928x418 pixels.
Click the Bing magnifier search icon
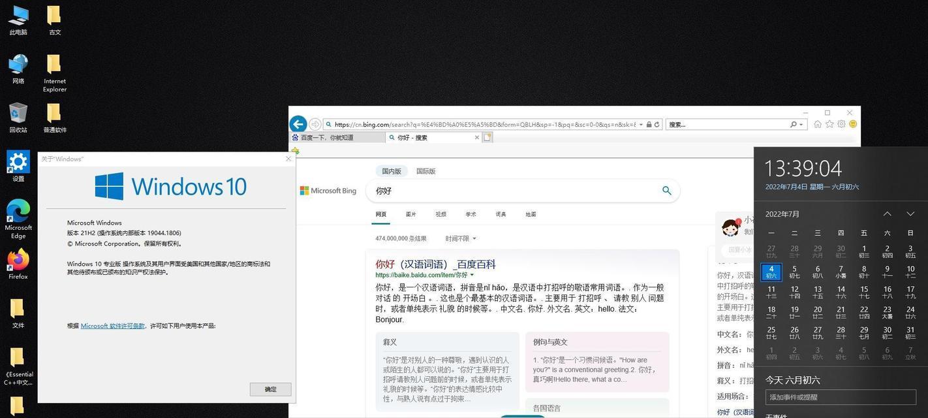(x=666, y=191)
